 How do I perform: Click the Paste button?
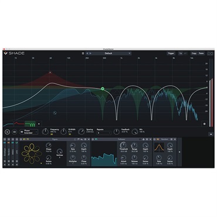[x=201, y=53]
